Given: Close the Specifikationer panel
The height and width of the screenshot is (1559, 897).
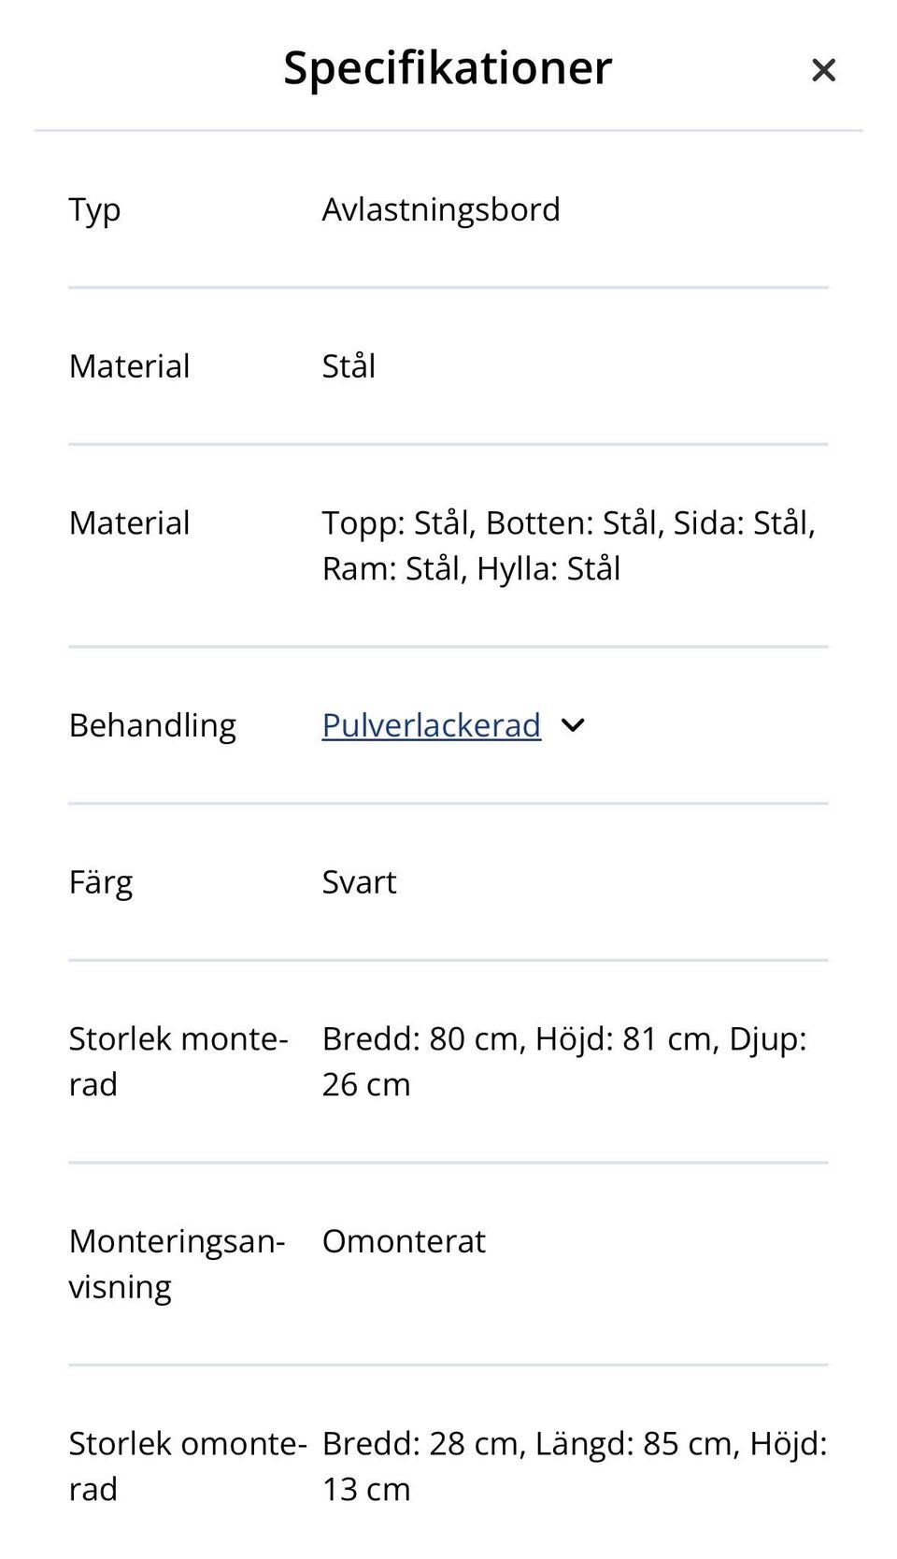Looking at the screenshot, I should pyautogui.click(x=823, y=70).
